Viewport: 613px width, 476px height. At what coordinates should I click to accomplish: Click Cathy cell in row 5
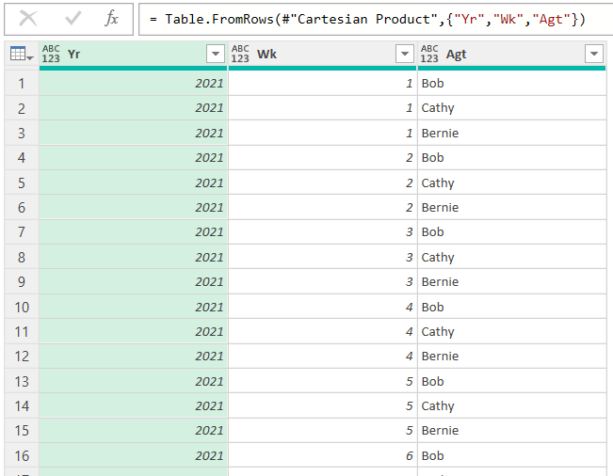tap(511, 182)
